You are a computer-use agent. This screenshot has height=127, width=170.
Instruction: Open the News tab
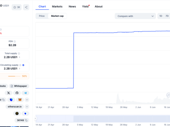pos(72,6)
